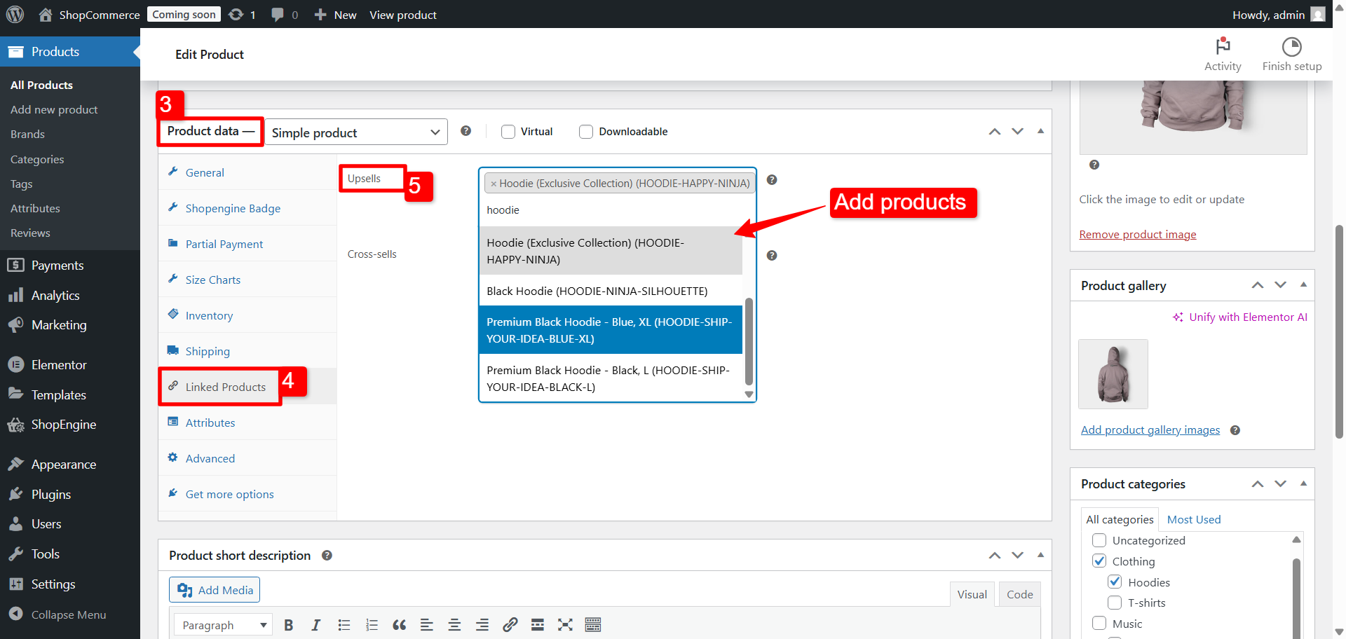Click the gallery hoodie thumbnail
Viewport: 1346px width, 639px height.
pyautogui.click(x=1113, y=374)
